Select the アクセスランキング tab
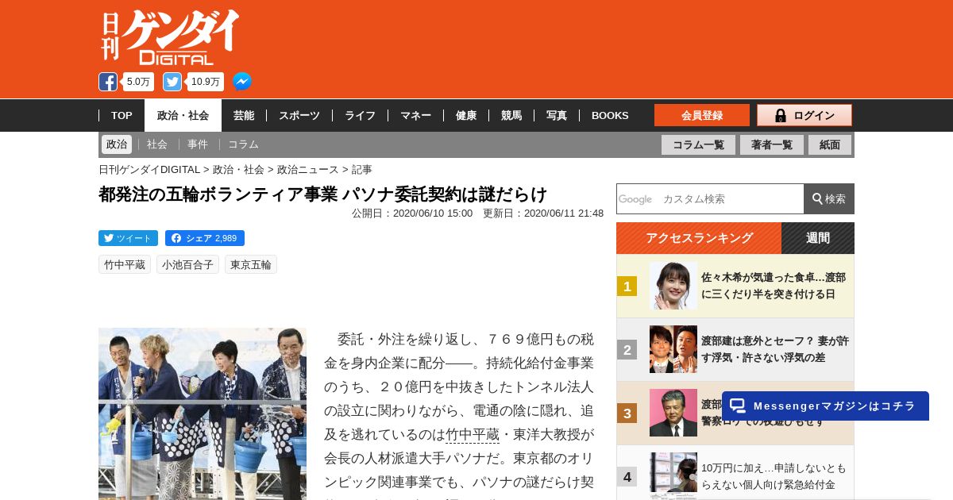 coord(699,238)
